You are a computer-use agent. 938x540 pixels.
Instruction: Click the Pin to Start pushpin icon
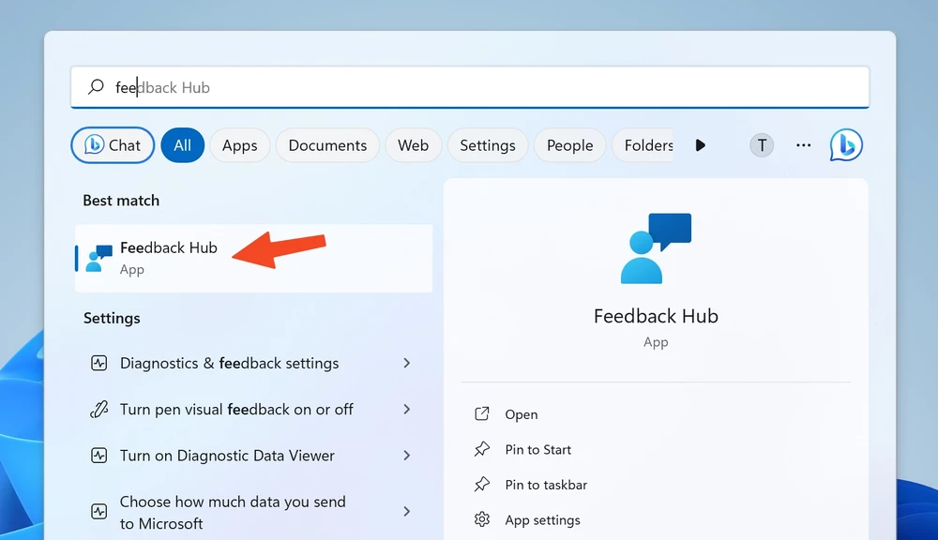click(x=482, y=449)
